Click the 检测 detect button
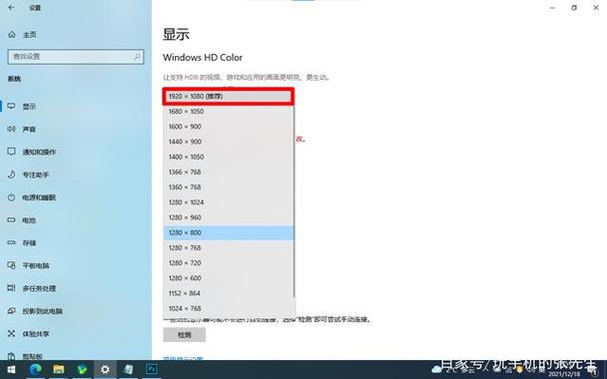This screenshot has height=379, width=607. [x=185, y=335]
